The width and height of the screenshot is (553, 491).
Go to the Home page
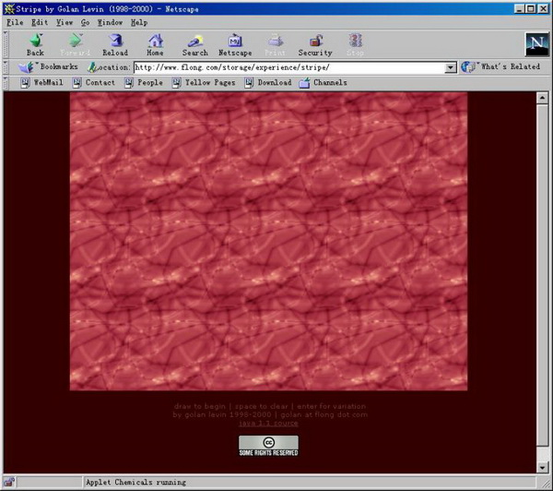pos(155,44)
